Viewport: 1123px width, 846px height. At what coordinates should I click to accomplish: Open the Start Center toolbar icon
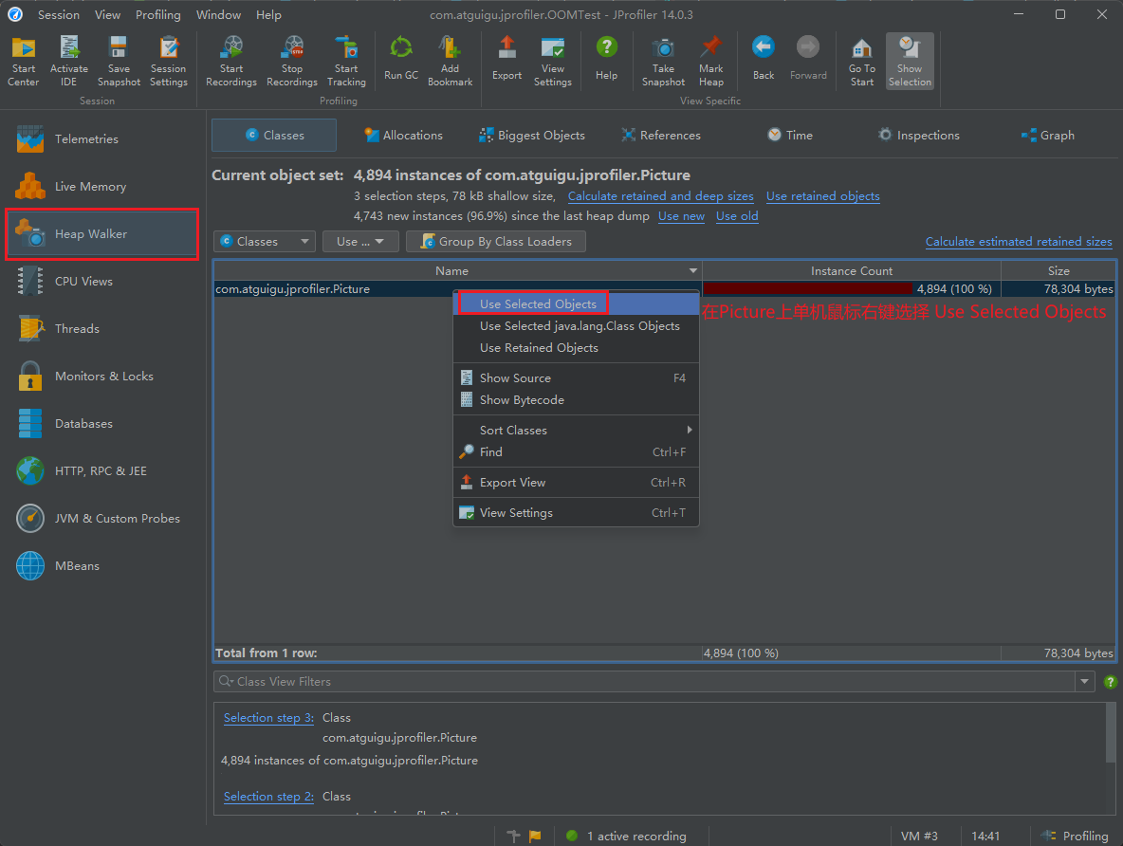pos(23,62)
